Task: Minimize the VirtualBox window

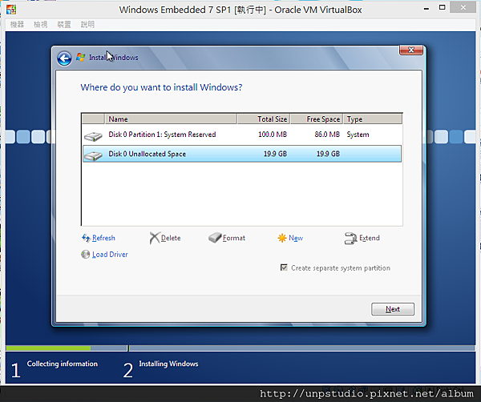Action: 426,8
